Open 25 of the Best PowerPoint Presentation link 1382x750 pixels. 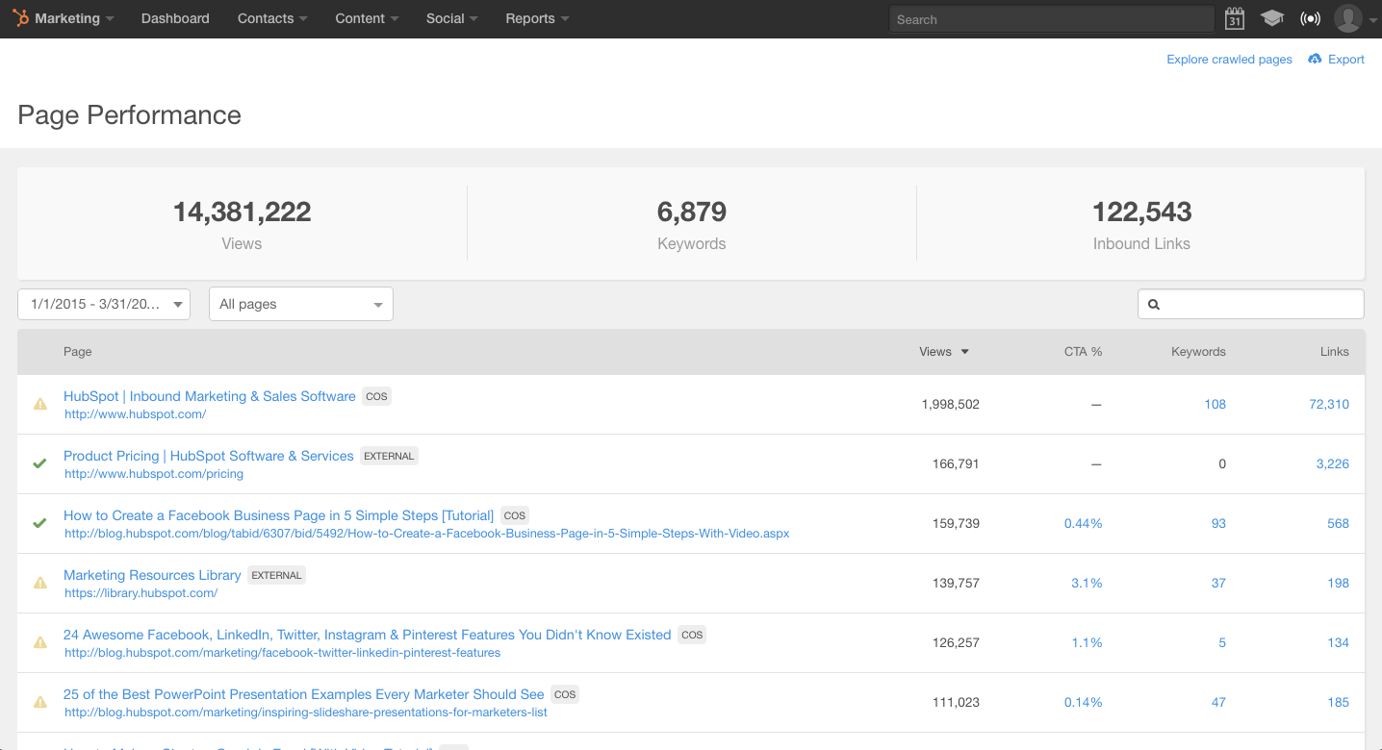(304, 694)
